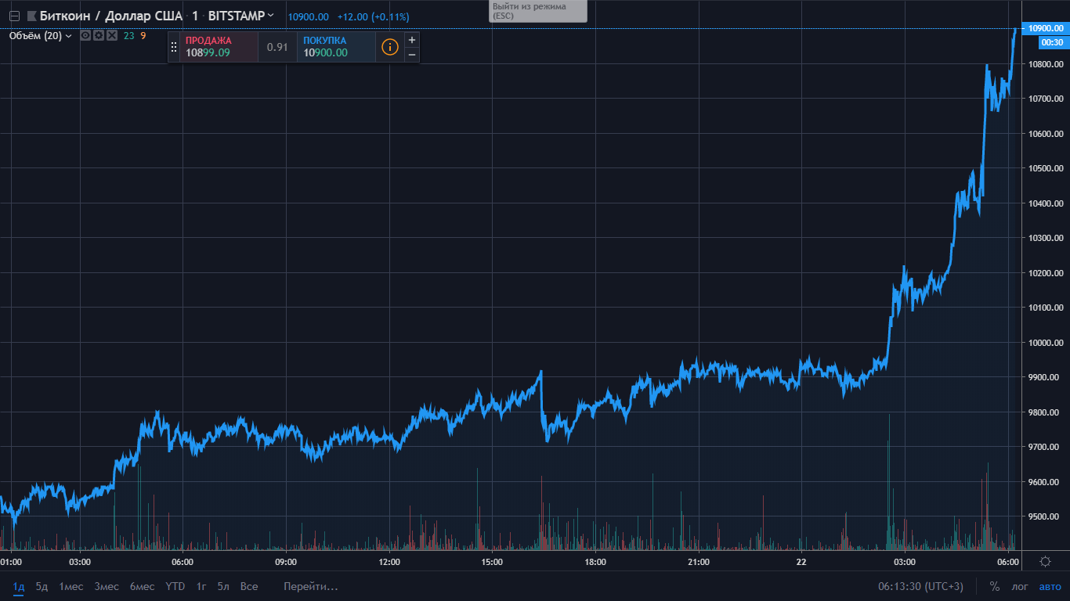Viewport: 1070px width, 601px height.
Task: Decrease quantity with the minus button
Action: pos(412,54)
